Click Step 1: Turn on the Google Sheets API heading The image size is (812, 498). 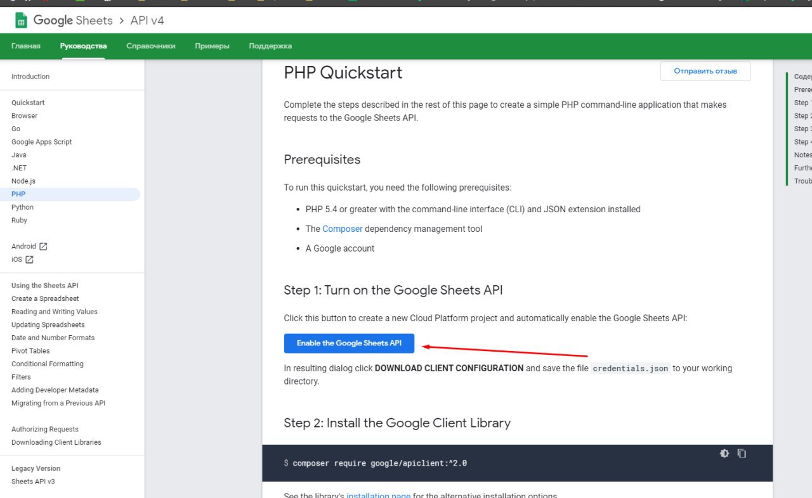pyautogui.click(x=393, y=290)
